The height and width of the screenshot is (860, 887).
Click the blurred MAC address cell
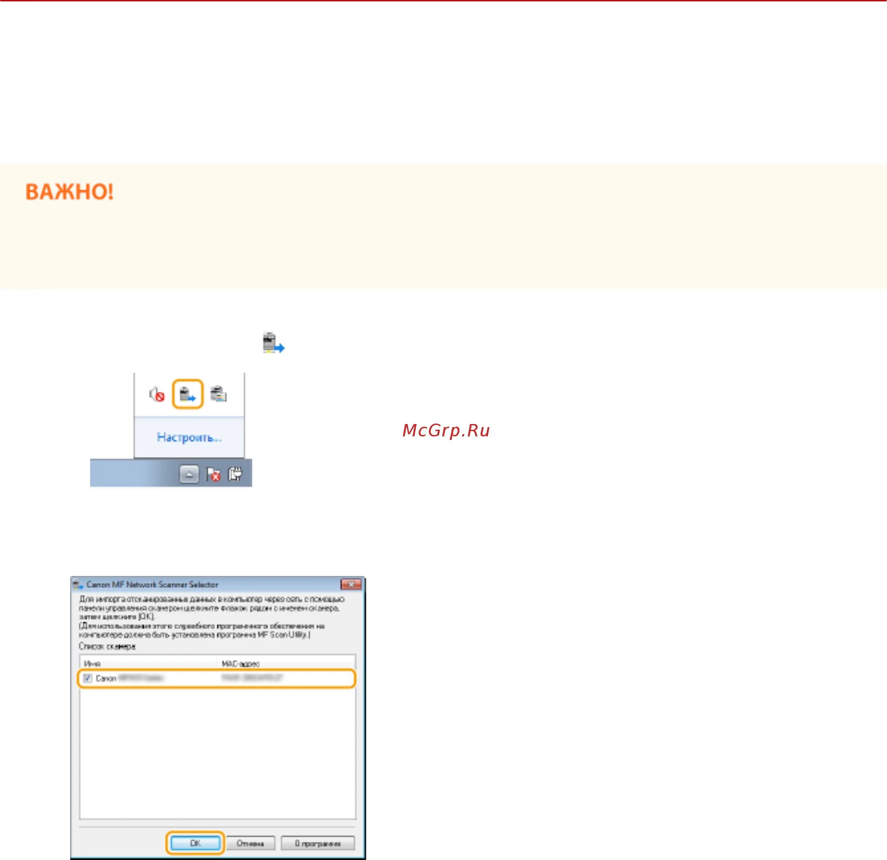[252, 678]
